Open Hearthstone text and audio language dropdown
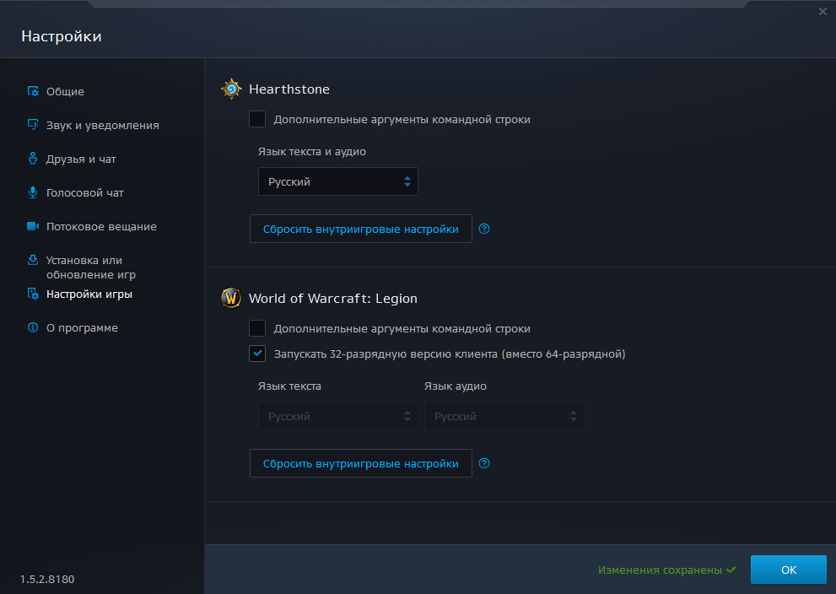This screenshot has height=594, width=836. tap(338, 181)
